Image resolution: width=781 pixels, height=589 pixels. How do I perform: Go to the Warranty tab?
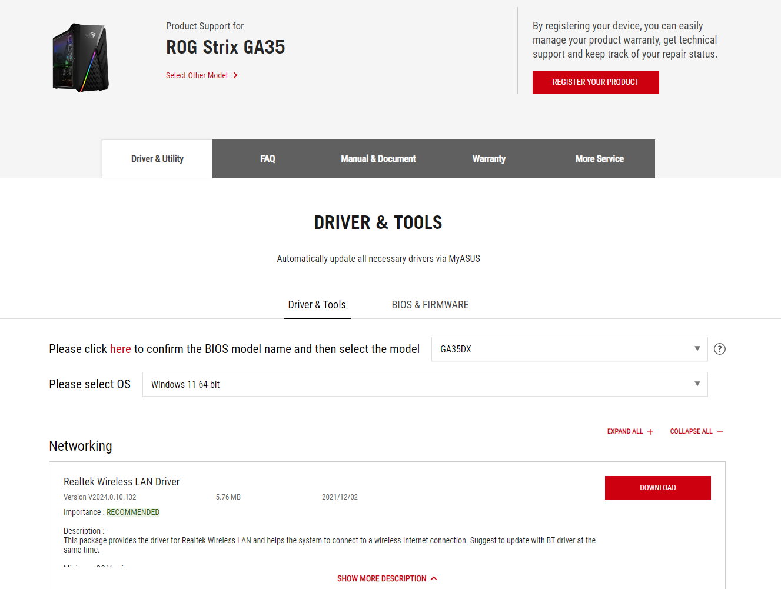click(x=489, y=159)
